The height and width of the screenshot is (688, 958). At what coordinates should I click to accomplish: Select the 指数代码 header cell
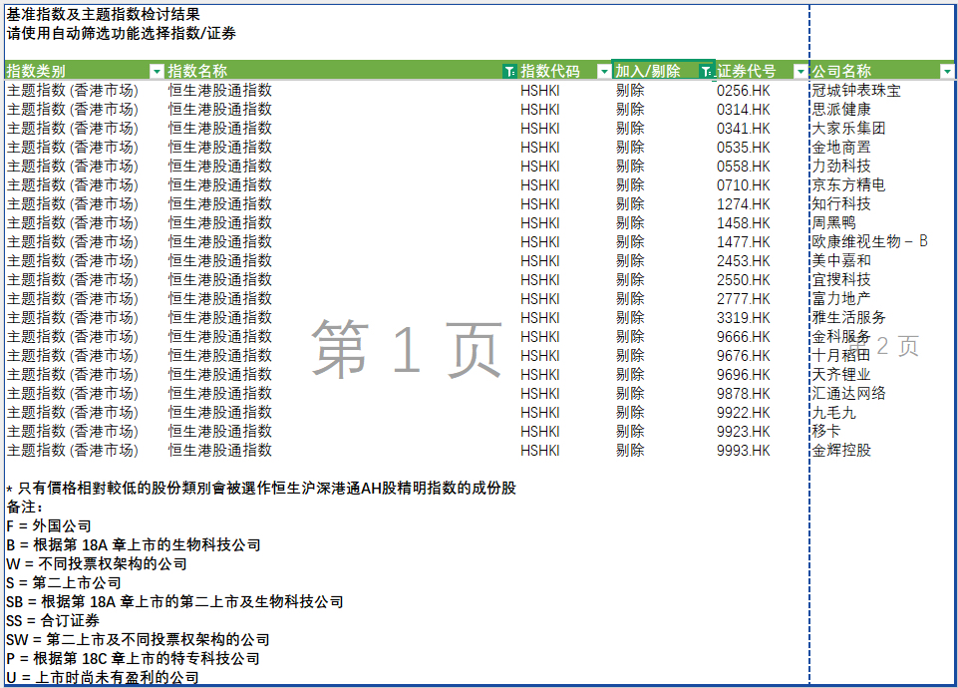pyautogui.click(x=565, y=71)
